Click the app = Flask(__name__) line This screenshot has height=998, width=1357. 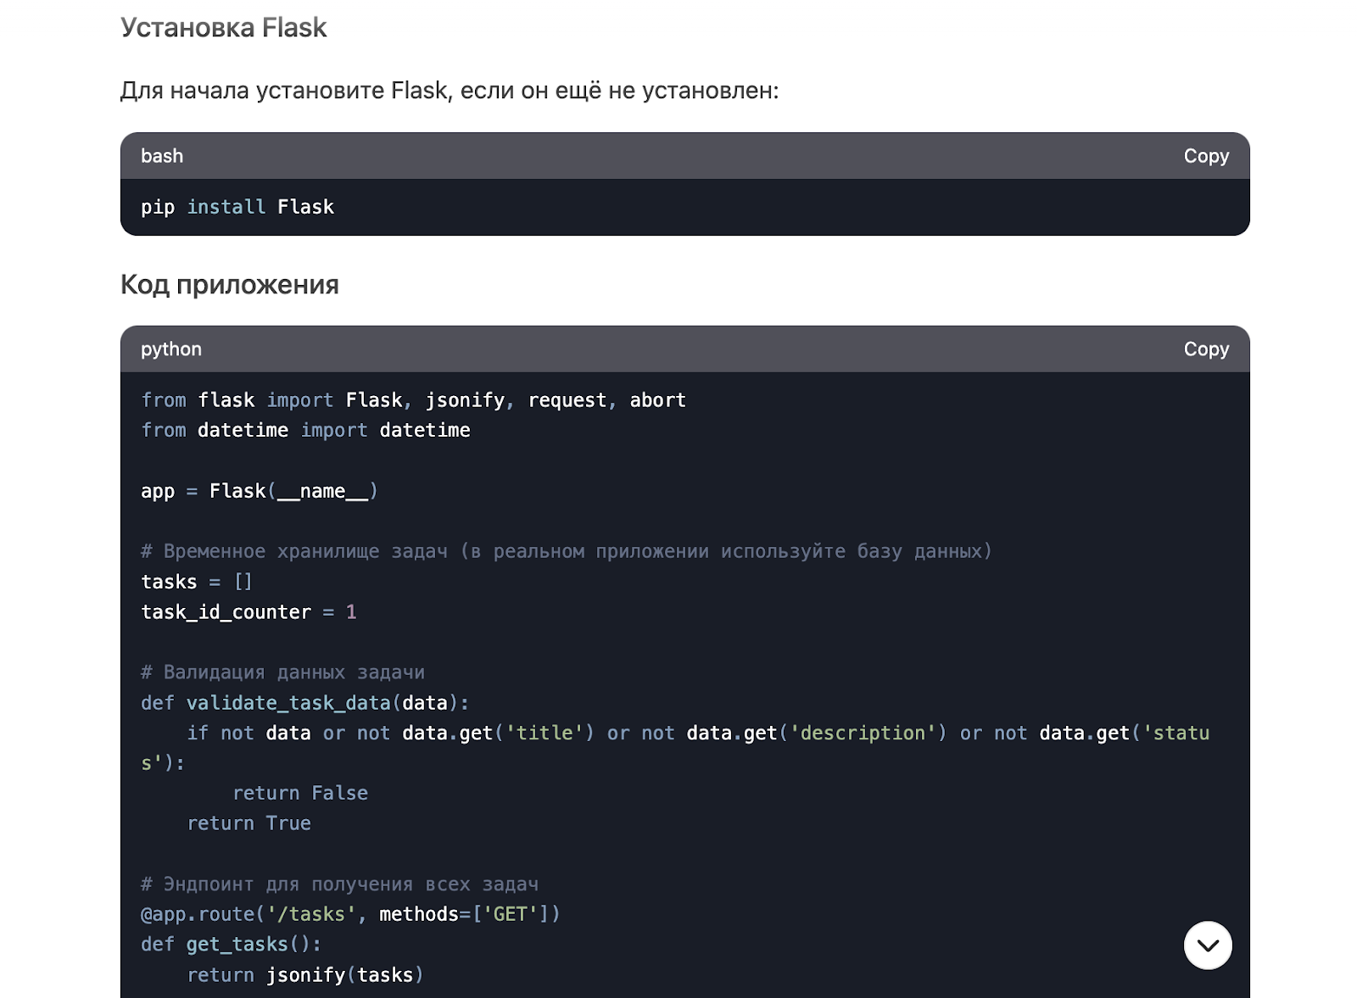click(260, 490)
